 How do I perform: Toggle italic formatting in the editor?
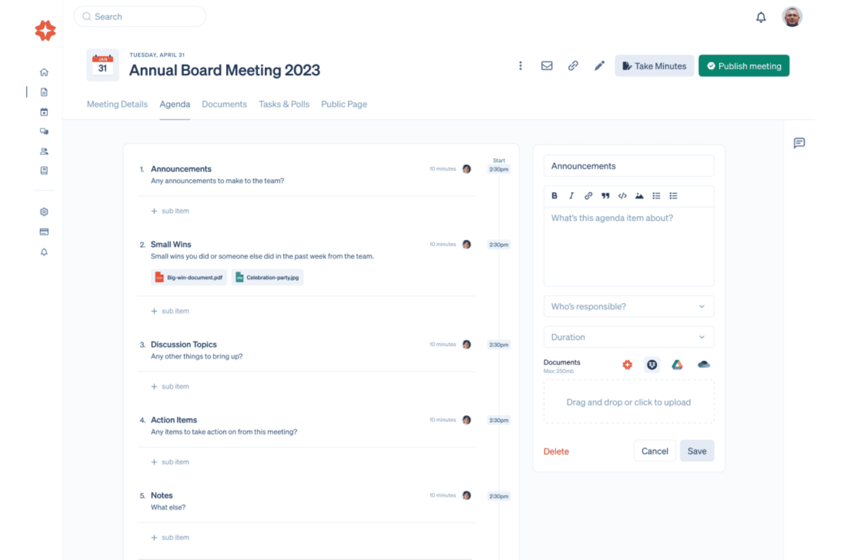tap(571, 196)
